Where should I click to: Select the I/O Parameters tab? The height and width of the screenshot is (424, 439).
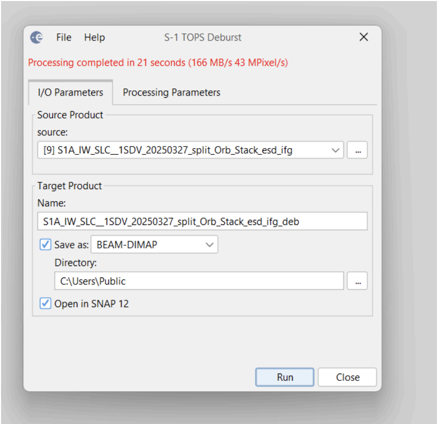[71, 92]
